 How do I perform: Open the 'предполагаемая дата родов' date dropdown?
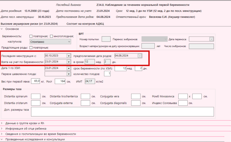(140, 56)
